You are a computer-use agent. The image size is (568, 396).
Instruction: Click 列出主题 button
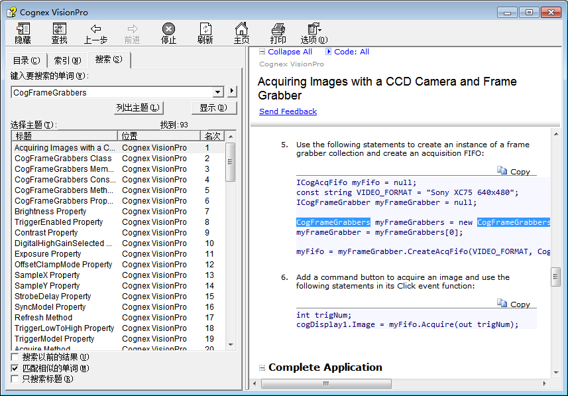pos(139,107)
